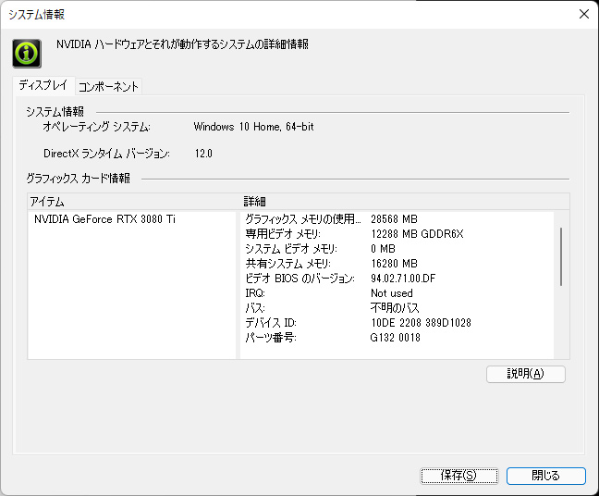Click the アイテム column header
This screenshot has width=599, height=496.
(132, 201)
